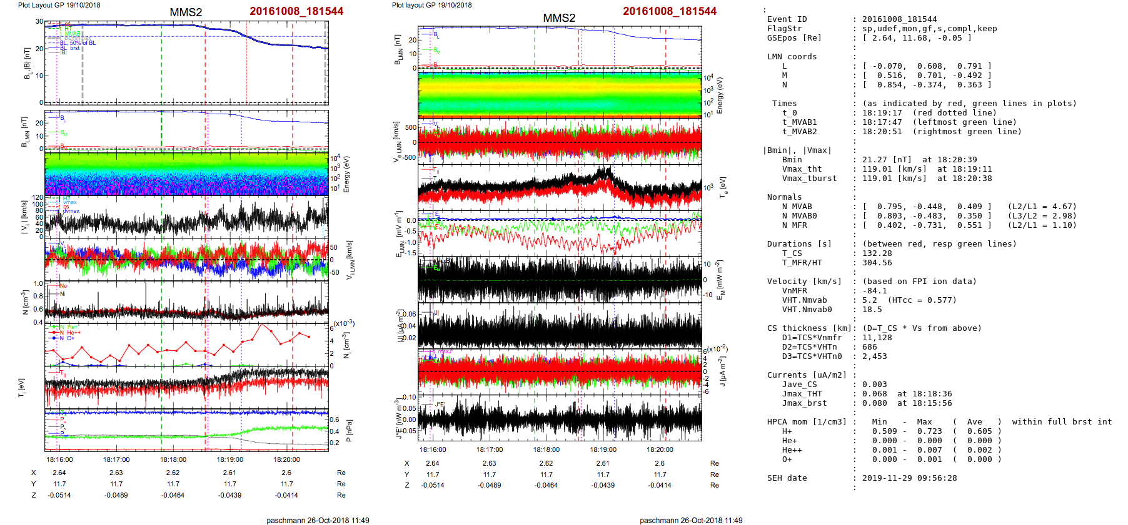Click the 18:16:00 time tick on the right plot
Viewport: 1128px width, 525px height.
433,449
